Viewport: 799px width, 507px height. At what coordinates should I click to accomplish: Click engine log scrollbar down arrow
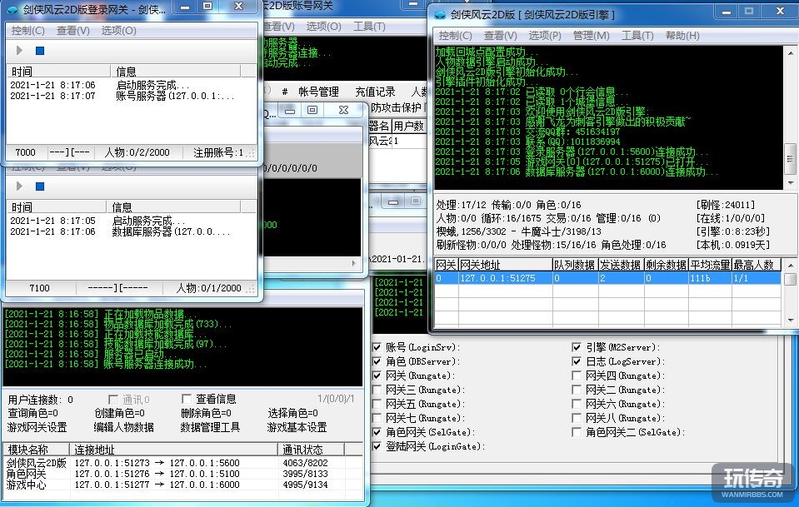pos(791,183)
